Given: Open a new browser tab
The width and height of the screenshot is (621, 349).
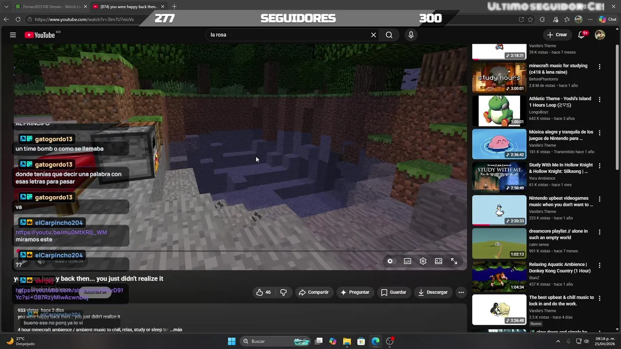Looking at the screenshot, I should 174,6.
